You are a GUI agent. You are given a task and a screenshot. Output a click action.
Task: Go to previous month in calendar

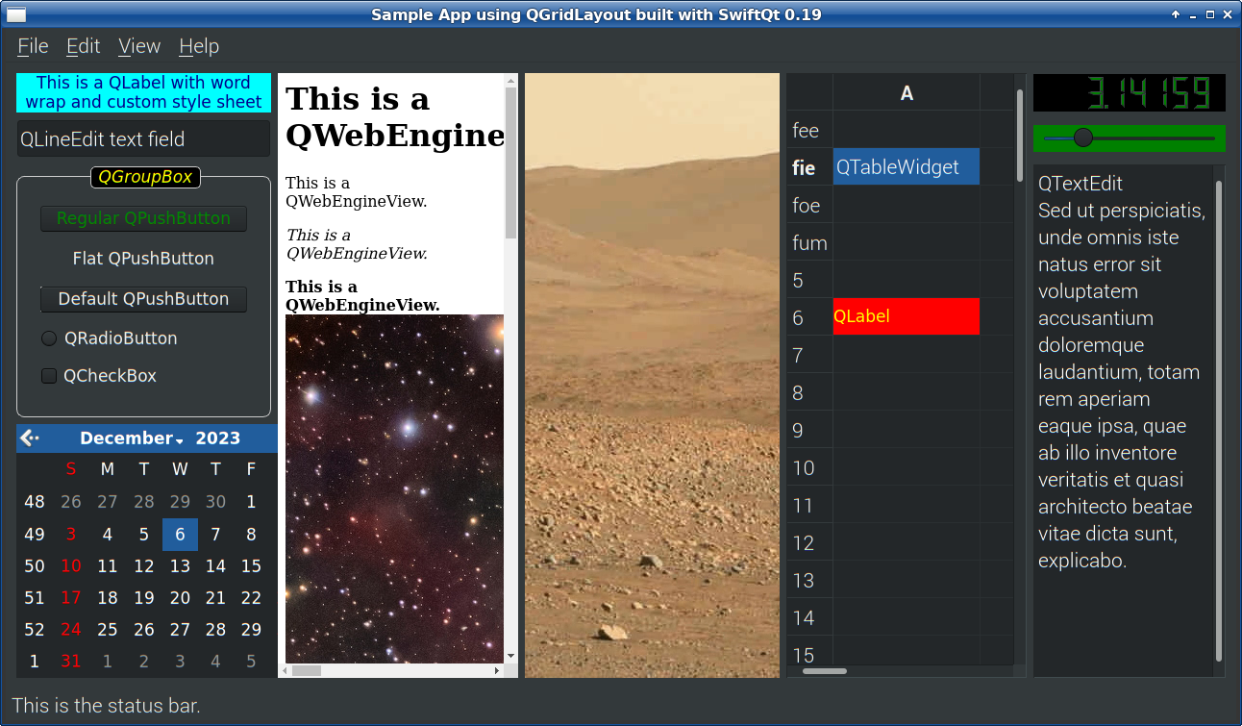point(30,438)
